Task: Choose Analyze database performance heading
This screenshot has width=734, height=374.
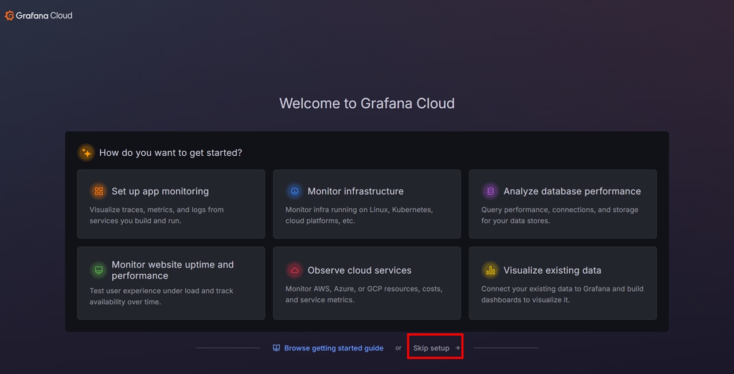Action: coord(572,191)
